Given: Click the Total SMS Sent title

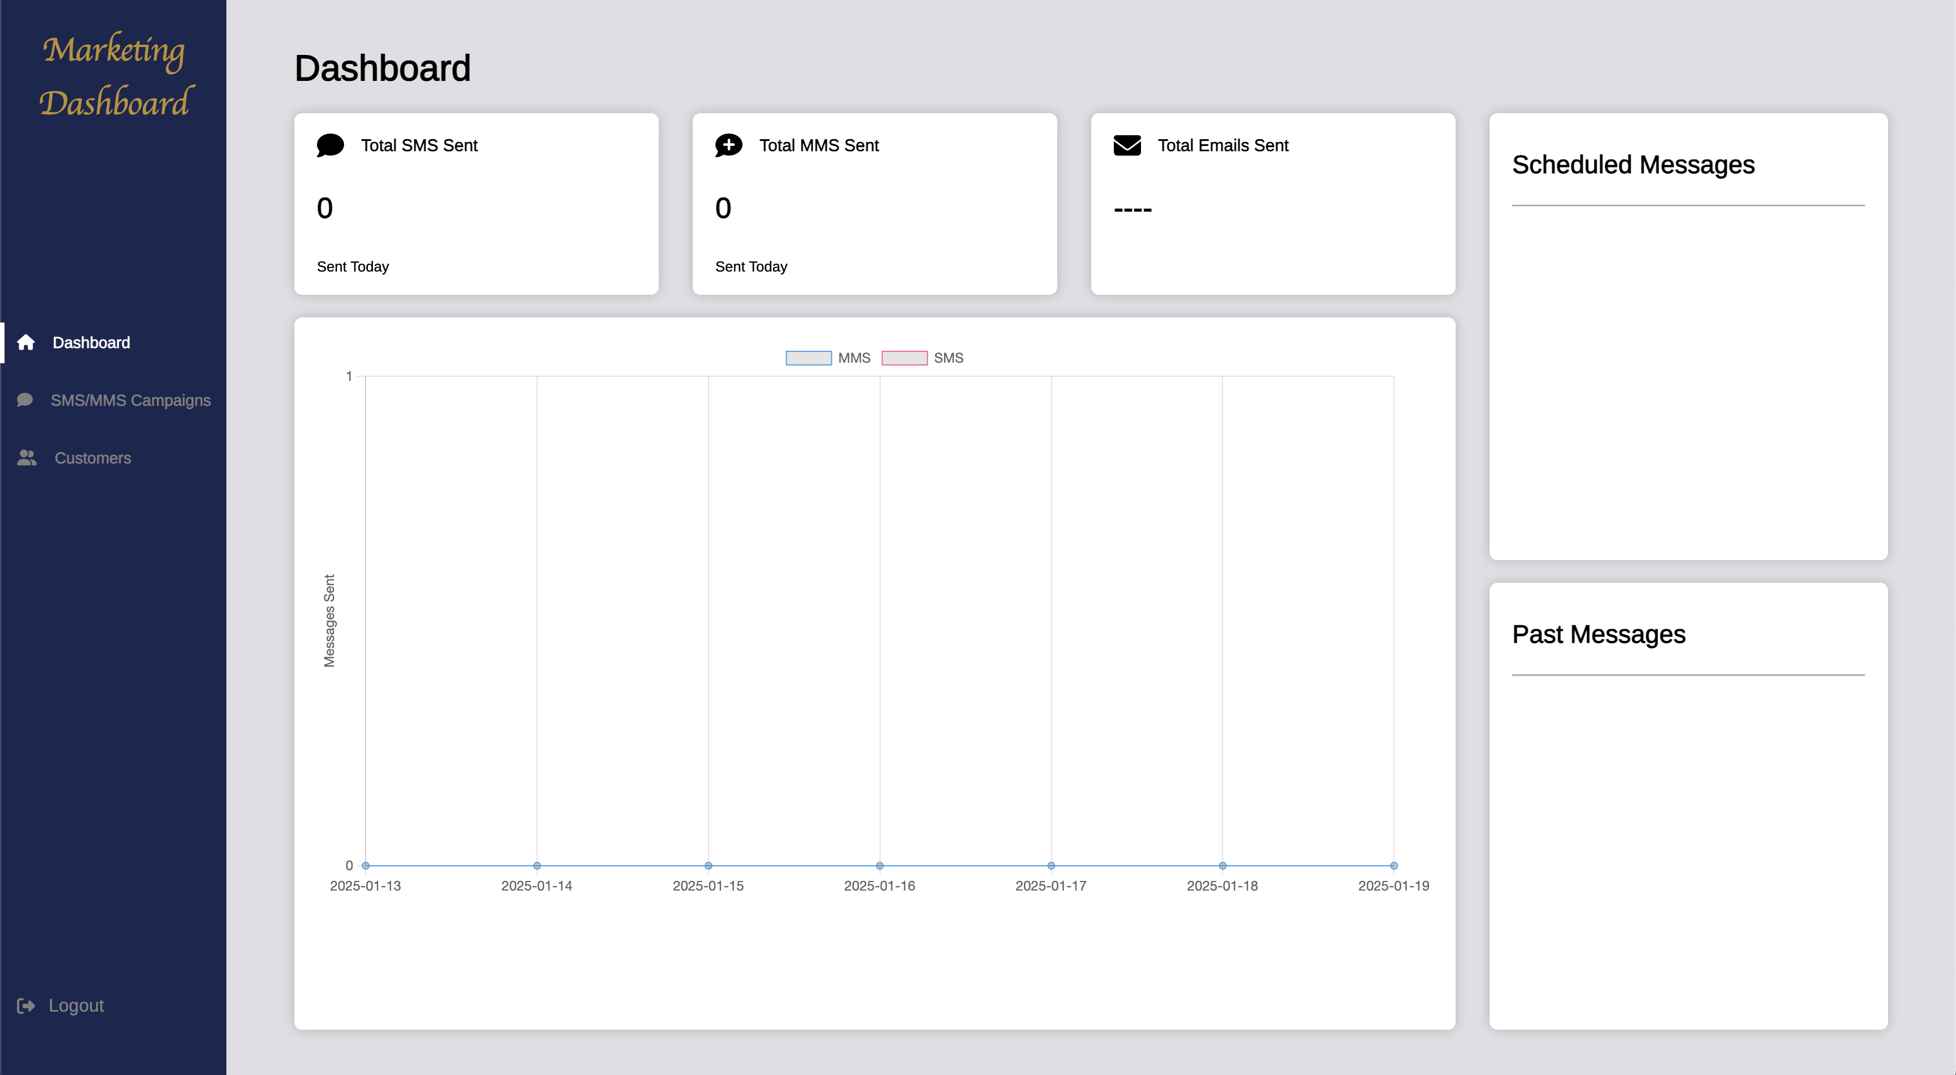Looking at the screenshot, I should coord(419,145).
